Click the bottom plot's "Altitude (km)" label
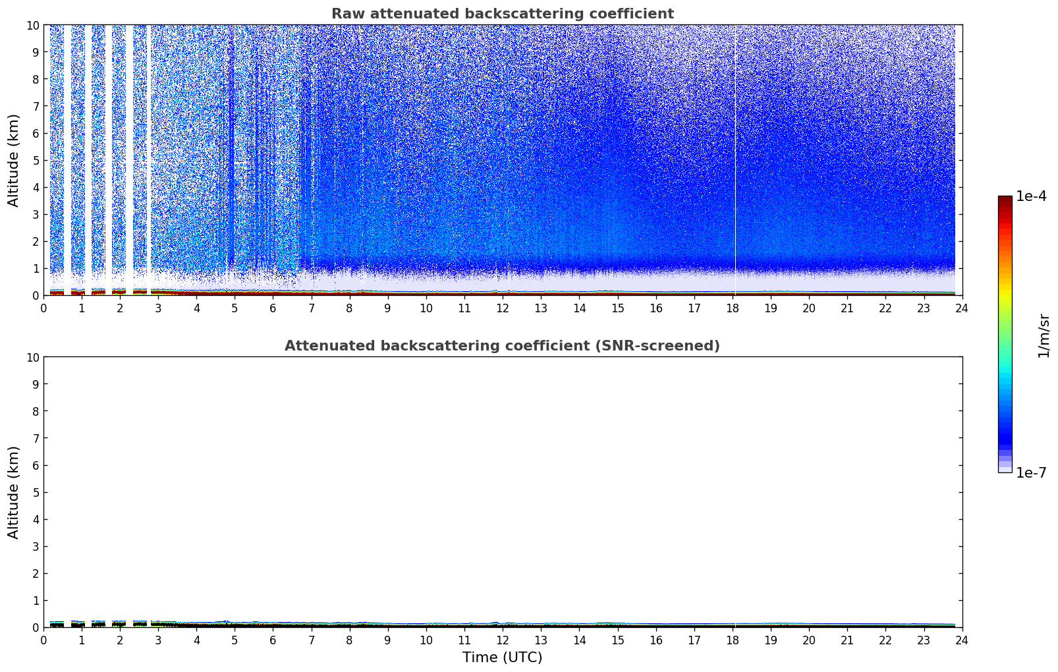Viewport: 1058px width, 672px height. (x=14, y=492)
